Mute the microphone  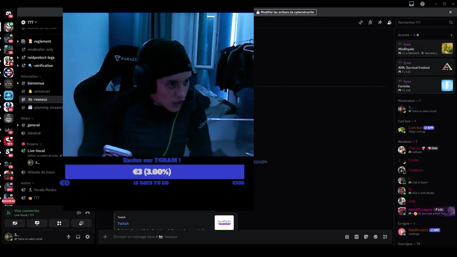tap(69, 237)
